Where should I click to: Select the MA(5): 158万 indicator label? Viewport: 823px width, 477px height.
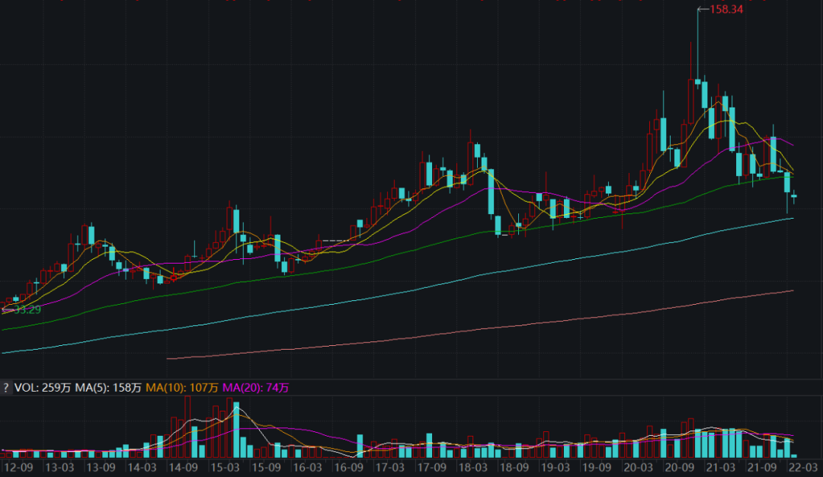click(108, 388)
